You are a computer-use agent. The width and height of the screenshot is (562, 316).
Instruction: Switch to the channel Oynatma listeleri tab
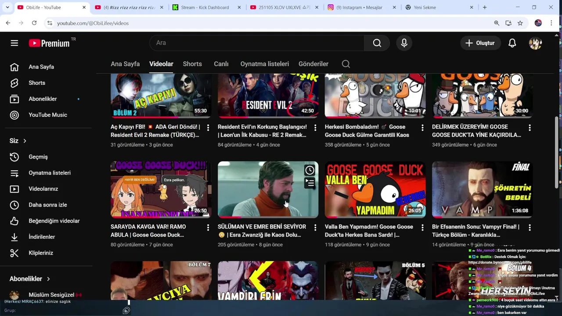[x=264, y=64]
